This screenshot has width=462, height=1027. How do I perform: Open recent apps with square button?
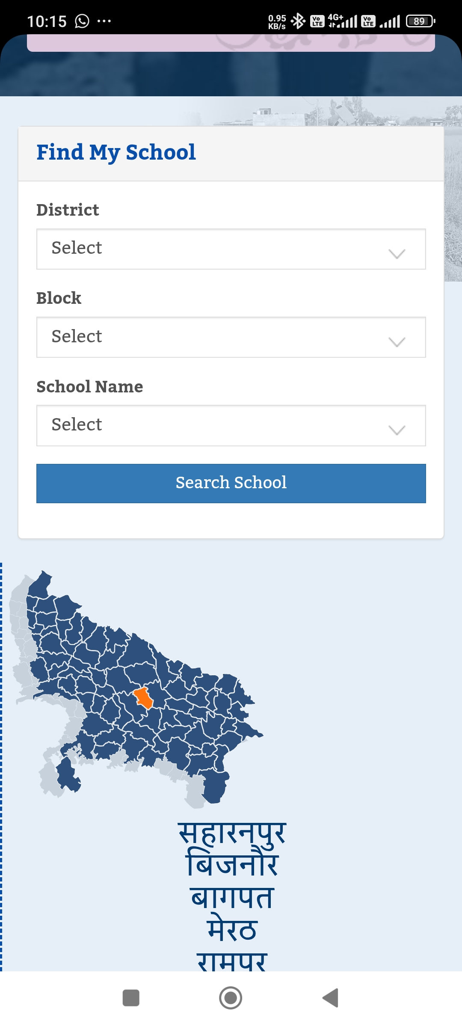pyautogui.click(x=131, y=998)
